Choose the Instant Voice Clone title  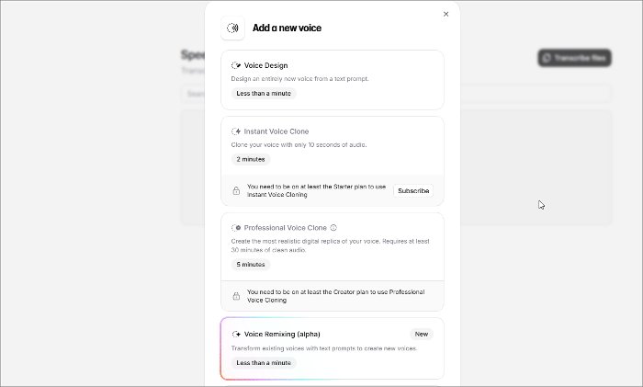276,131
